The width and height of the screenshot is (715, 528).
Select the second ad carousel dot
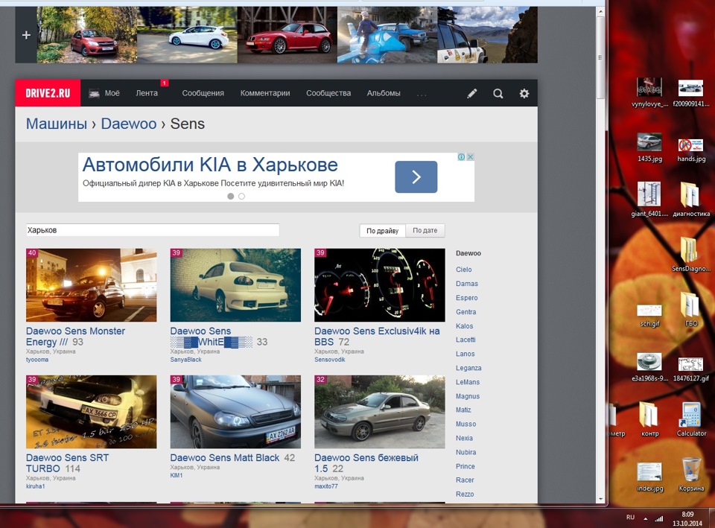click(241, 196)
